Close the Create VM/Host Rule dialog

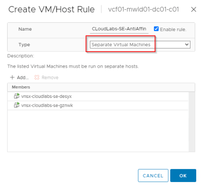(194, 10)
